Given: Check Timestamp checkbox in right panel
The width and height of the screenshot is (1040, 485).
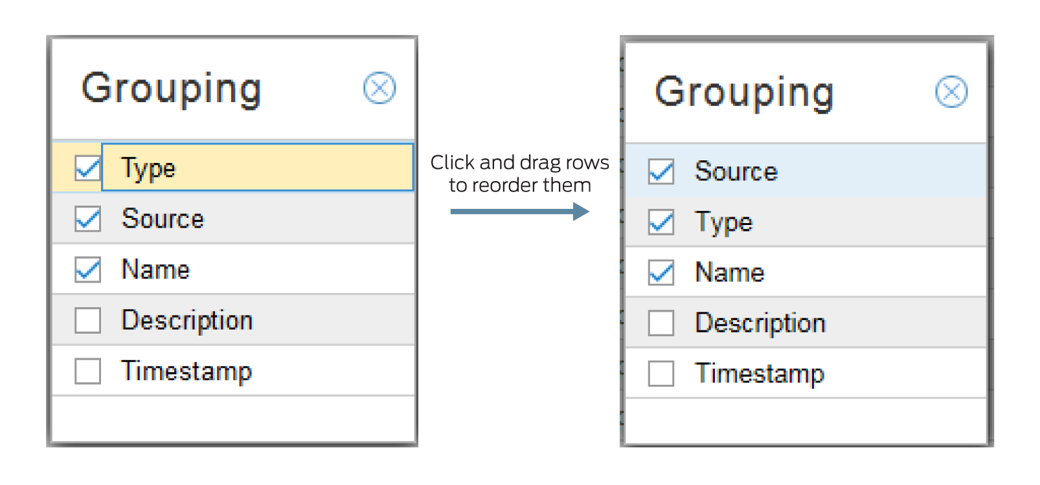Looking at the screenshot, I should click(661, 373).
